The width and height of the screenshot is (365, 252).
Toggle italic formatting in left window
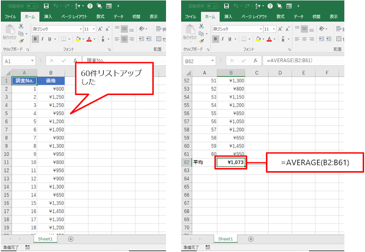(42, 39)
